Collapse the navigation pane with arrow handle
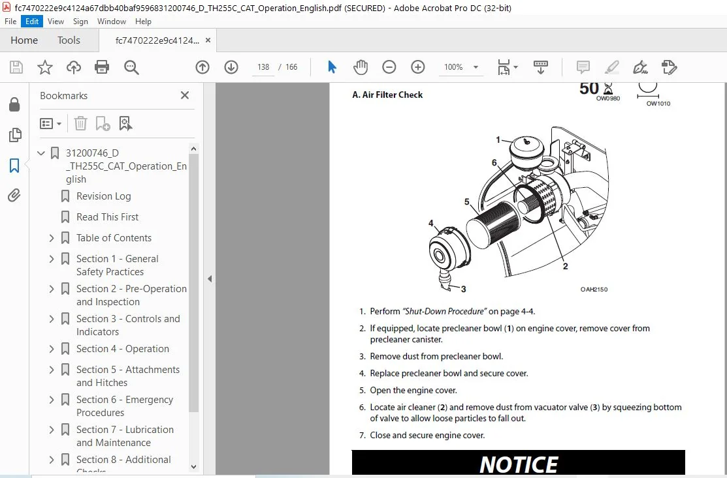 (210, 278)
